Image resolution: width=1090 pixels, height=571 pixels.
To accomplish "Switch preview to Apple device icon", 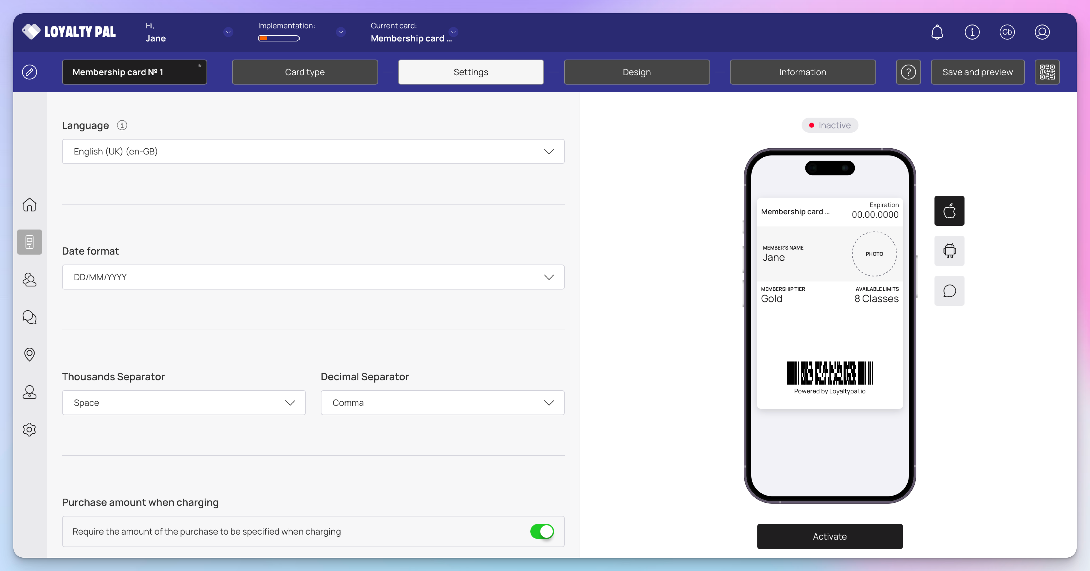I will (x=949, y=211).
